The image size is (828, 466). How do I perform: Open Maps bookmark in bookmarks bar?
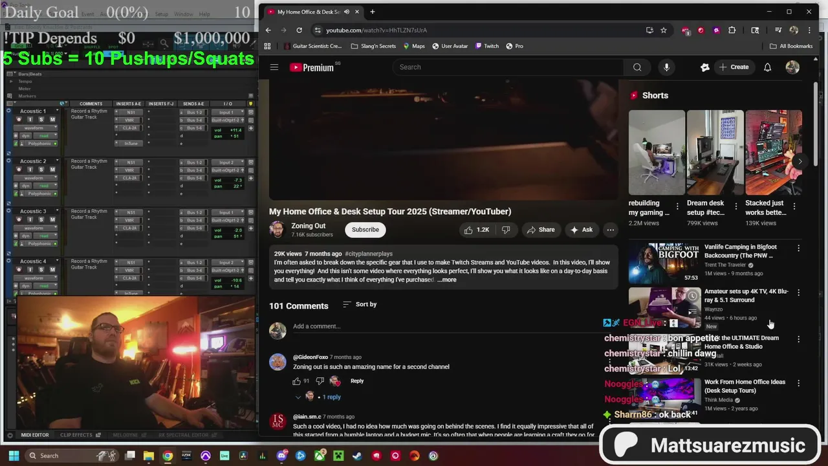point(414,46)
